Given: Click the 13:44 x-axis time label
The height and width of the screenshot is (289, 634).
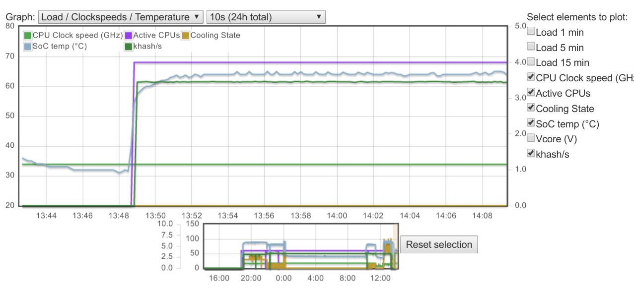Looking at the screenshot, I should pyautogui.click(x=46, y=216).
